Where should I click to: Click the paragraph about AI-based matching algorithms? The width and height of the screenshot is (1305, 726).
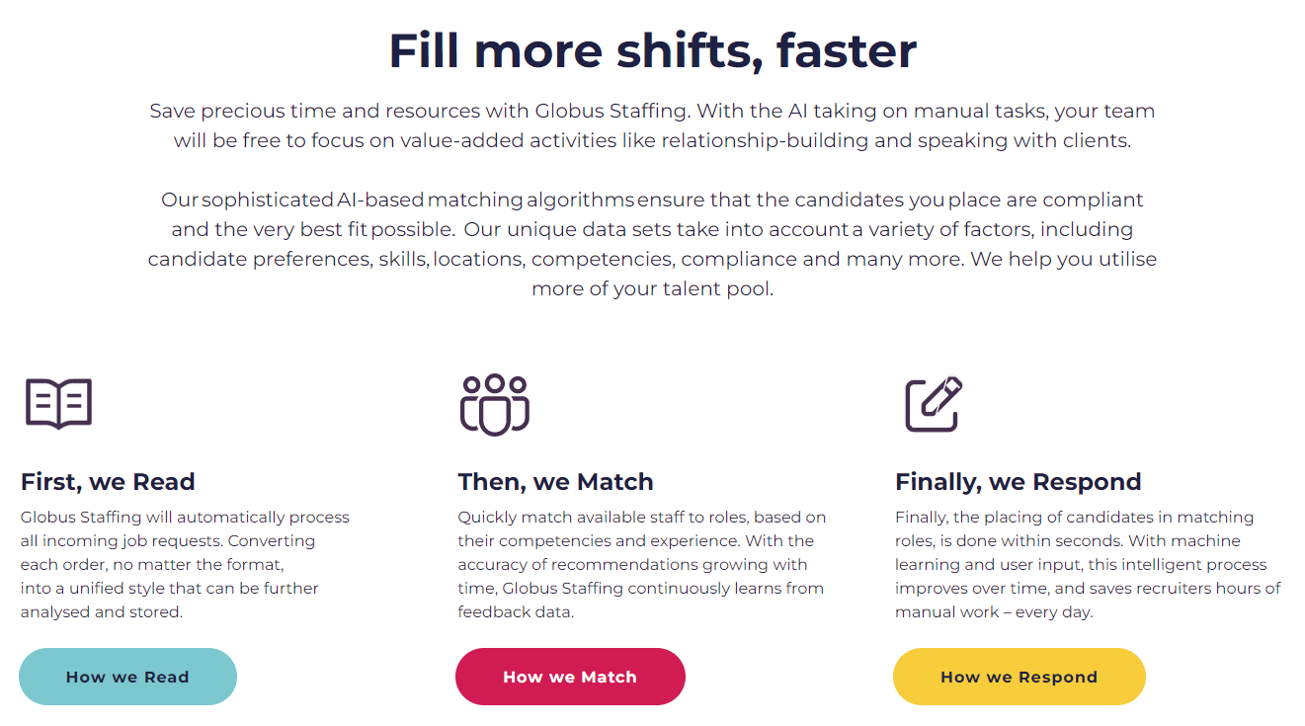pyautogui.click(x=652, y=243)
